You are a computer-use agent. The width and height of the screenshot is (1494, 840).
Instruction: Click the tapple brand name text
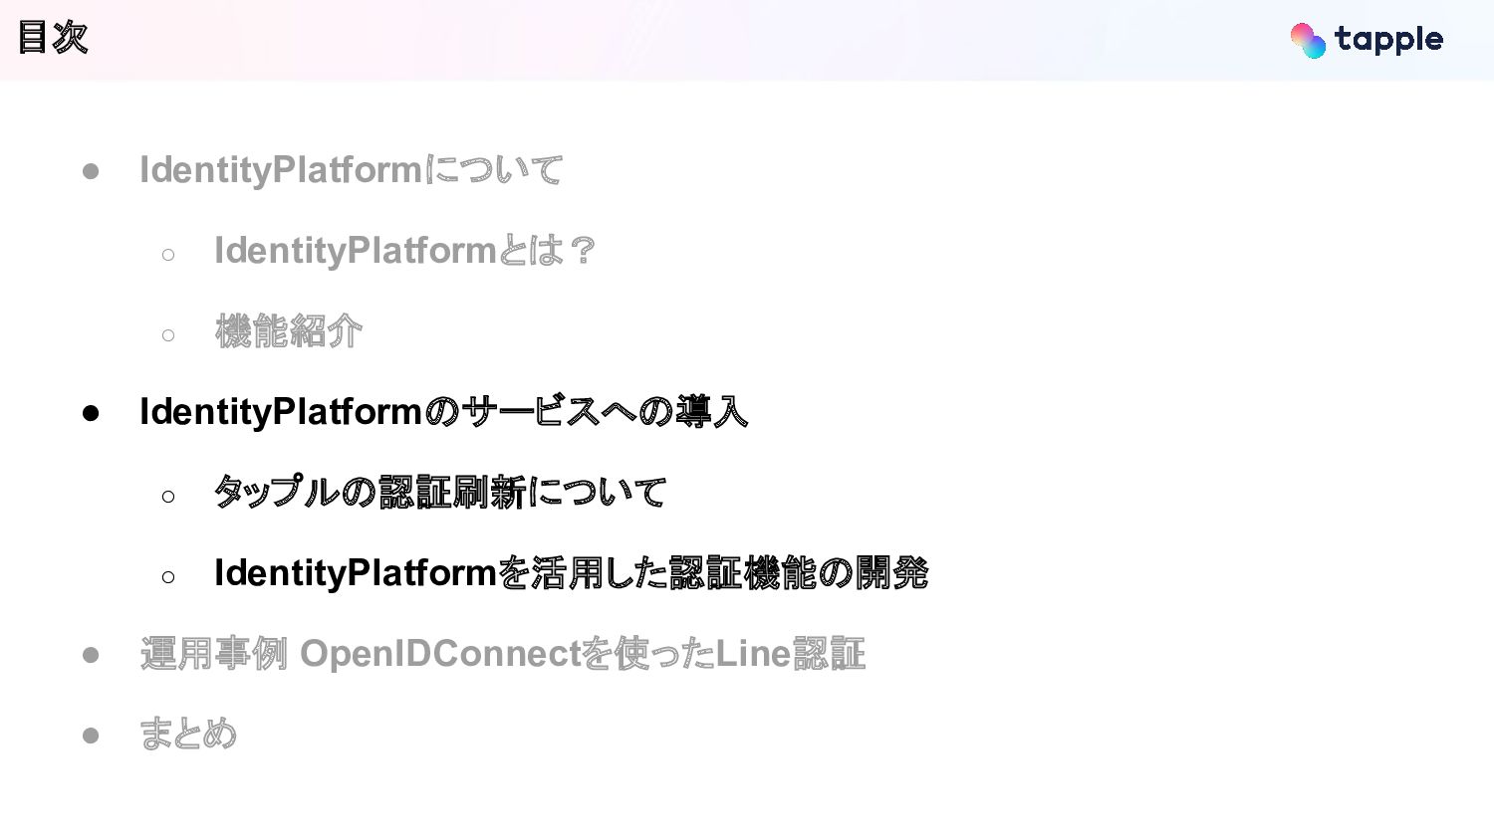1388,40
